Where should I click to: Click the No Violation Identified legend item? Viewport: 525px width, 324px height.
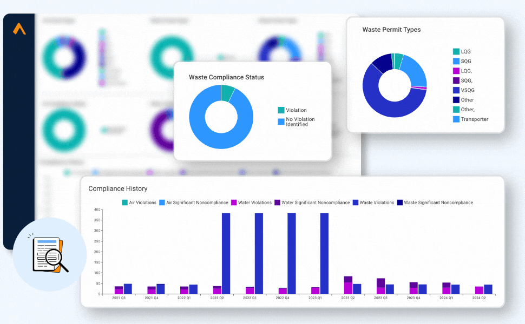pos(300,122)
